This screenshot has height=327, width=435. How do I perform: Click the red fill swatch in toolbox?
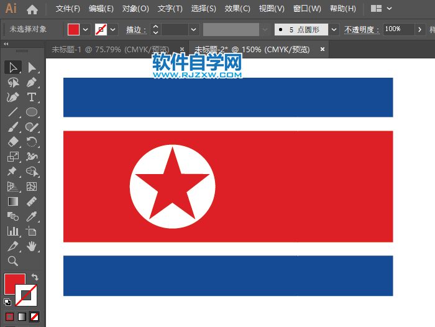(x=14, y=283)
